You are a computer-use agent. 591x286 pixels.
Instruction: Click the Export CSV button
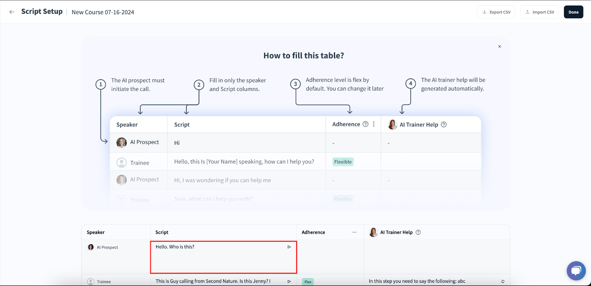pyautogui.click(x=496, y=12)
